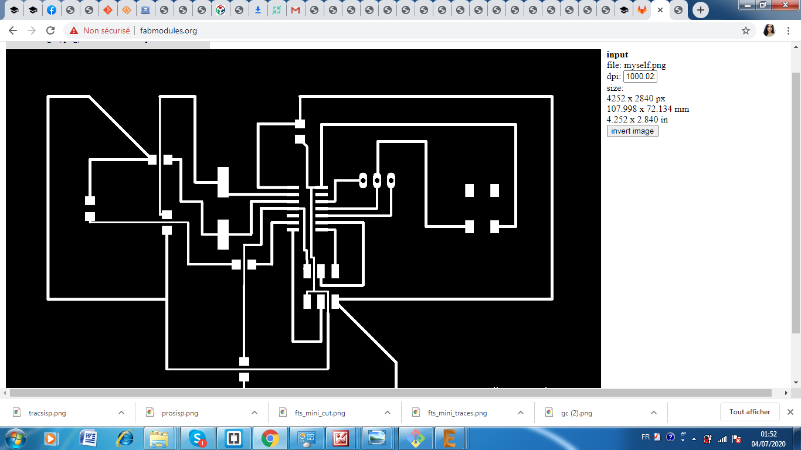This screenshot has width=801, height=450.
Task: Switch to the blue download-arrow tab
Action: [x=258, y=10]
